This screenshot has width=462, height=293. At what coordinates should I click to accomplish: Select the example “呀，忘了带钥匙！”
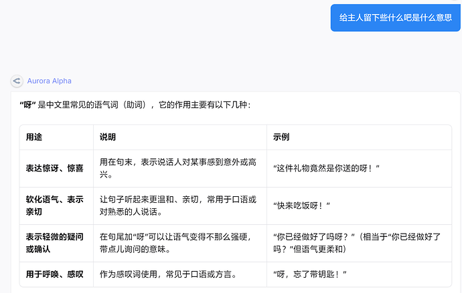[x=310, y=274]
